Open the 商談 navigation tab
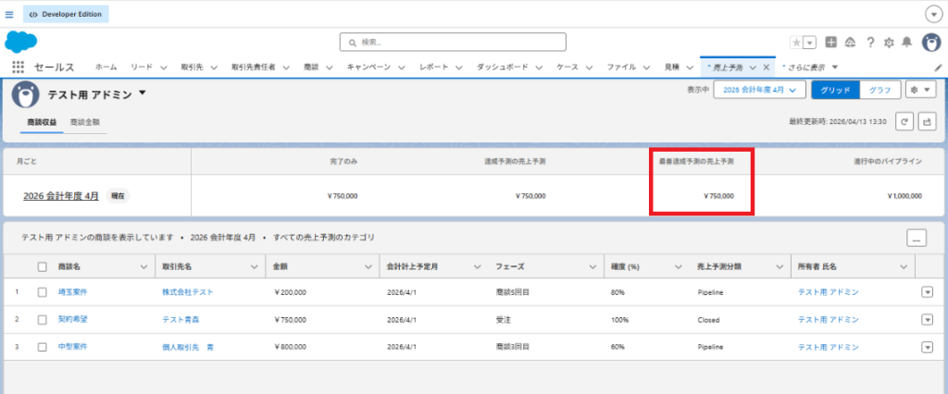 coord(311,68)
